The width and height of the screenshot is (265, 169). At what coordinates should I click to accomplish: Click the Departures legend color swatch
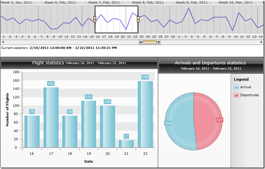click(x=236, y=95)
